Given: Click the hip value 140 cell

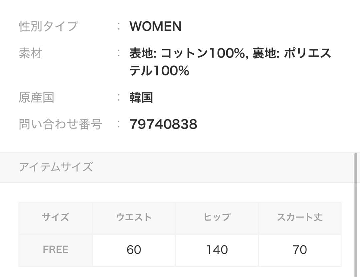Looking at the screenshot, I should coord(217,250).
